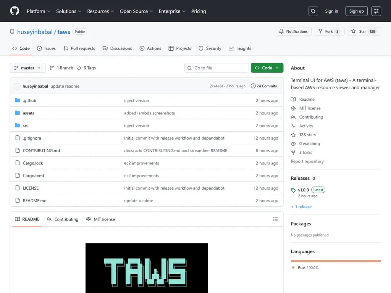Switch to the Pull requests tab
Image resolution: width=391 pixels, height=293 pixels.
click(79, 48)
